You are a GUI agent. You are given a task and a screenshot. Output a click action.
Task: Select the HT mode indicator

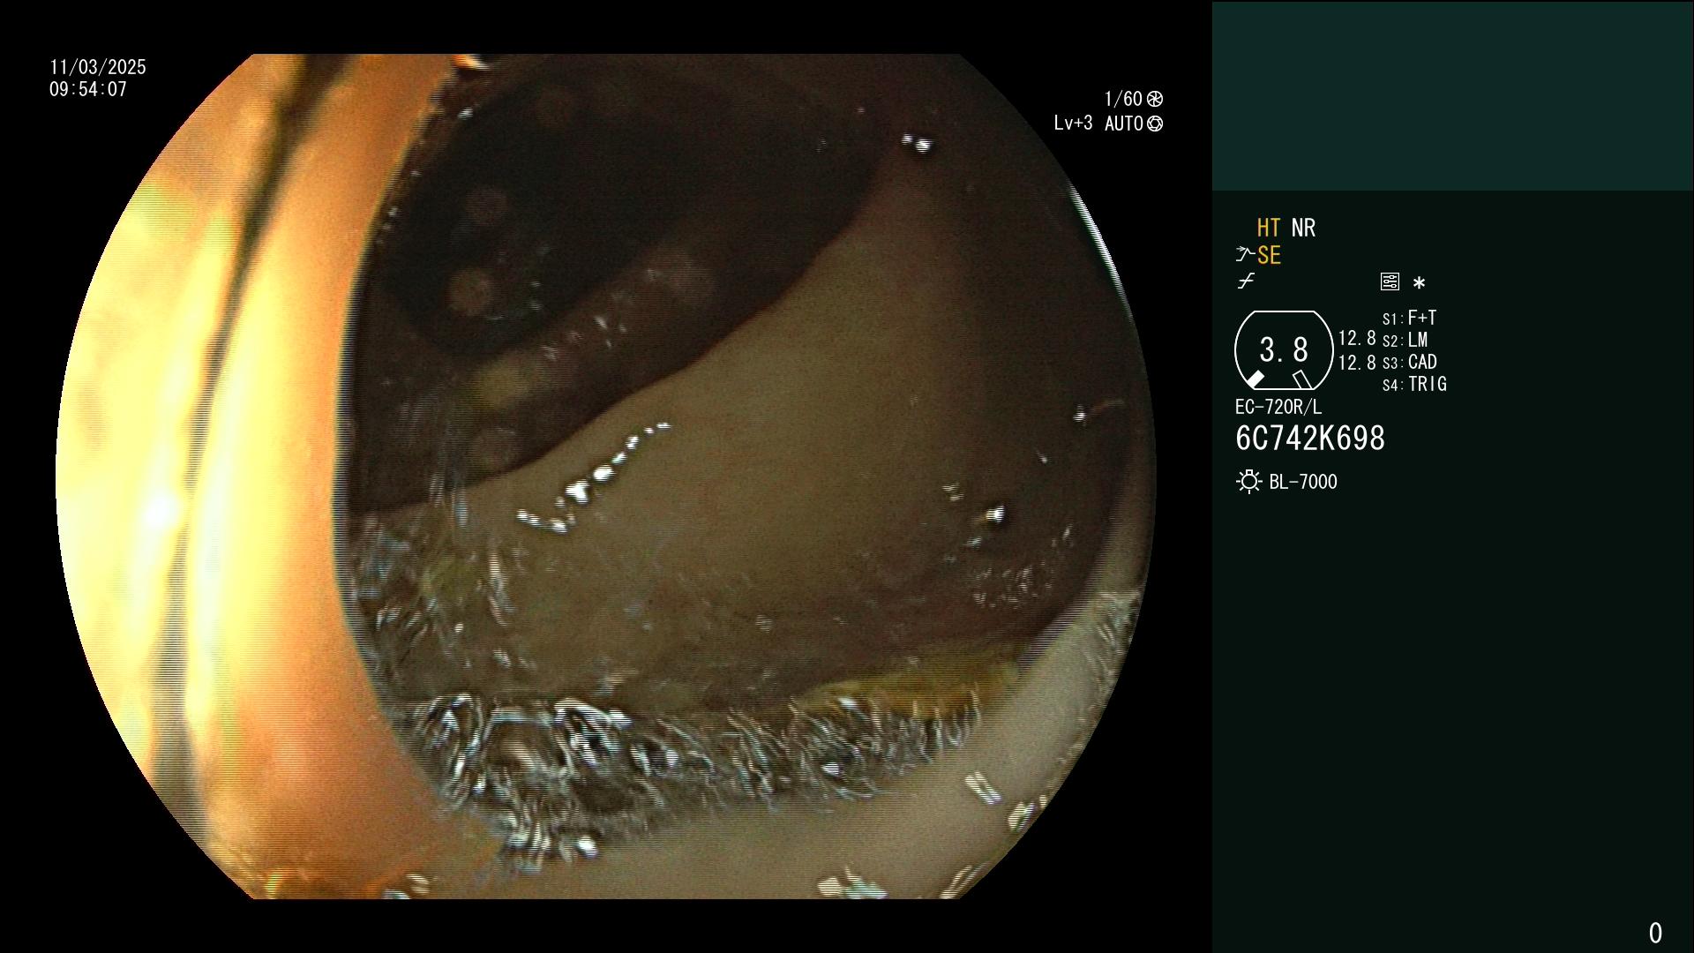coord(1269,229)
